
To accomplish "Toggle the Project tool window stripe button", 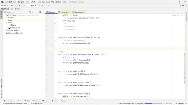I will click(x=1, y=14).
